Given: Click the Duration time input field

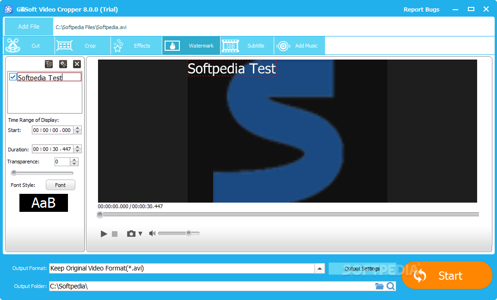Looking at the screenshot, I should coord(53,149).
